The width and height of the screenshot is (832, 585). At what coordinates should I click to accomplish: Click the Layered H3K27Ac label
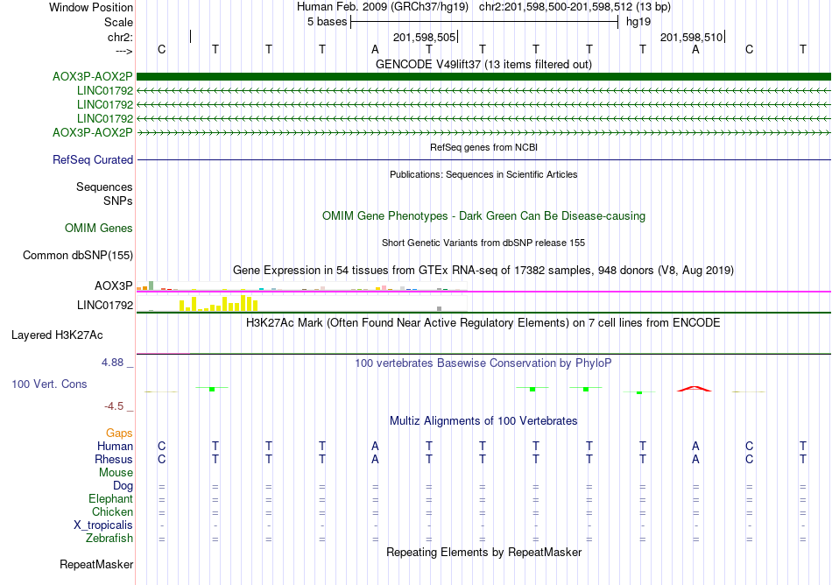(x=57, y=335)
